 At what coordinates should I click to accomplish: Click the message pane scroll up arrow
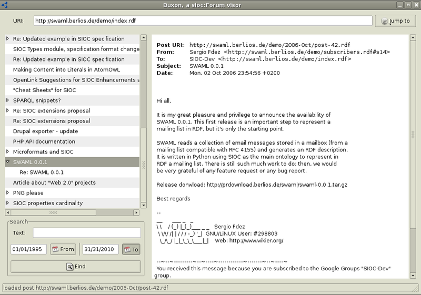pos(413,37)
